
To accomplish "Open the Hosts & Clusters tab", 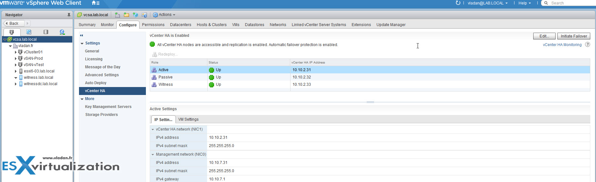I will coord(212,25).
